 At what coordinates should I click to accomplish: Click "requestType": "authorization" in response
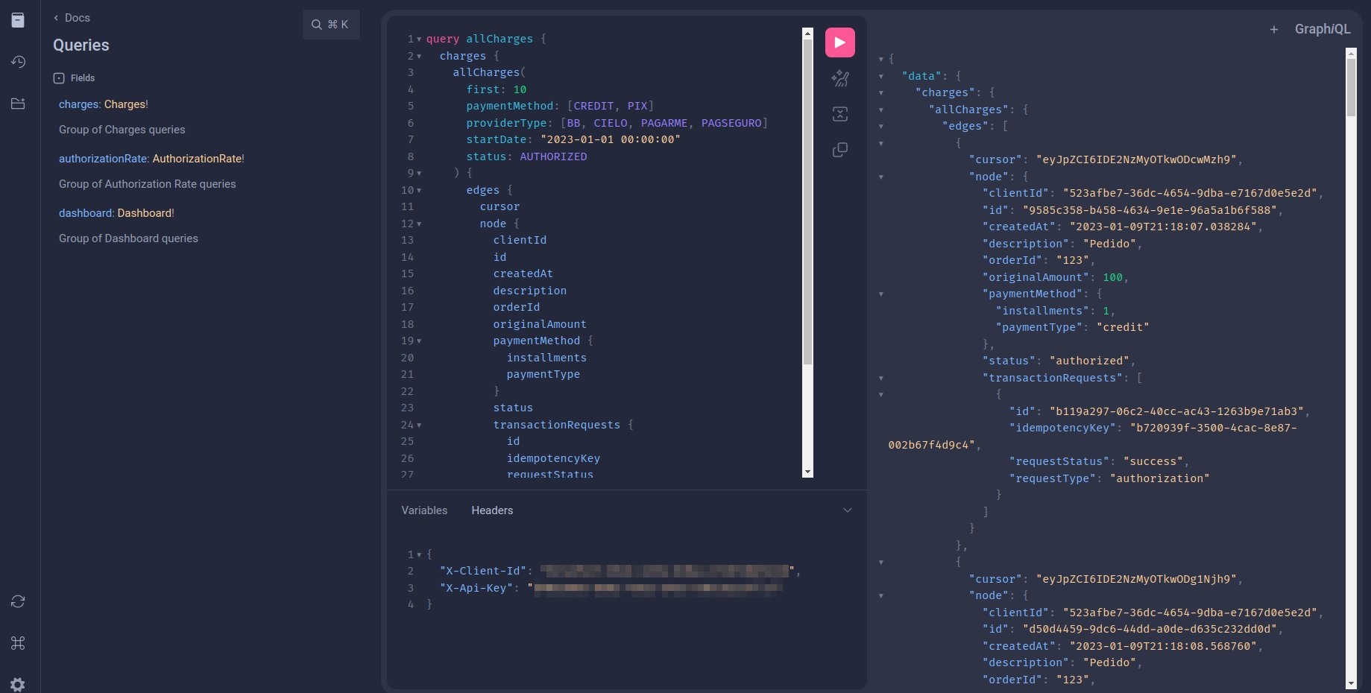coord(1109,478)
